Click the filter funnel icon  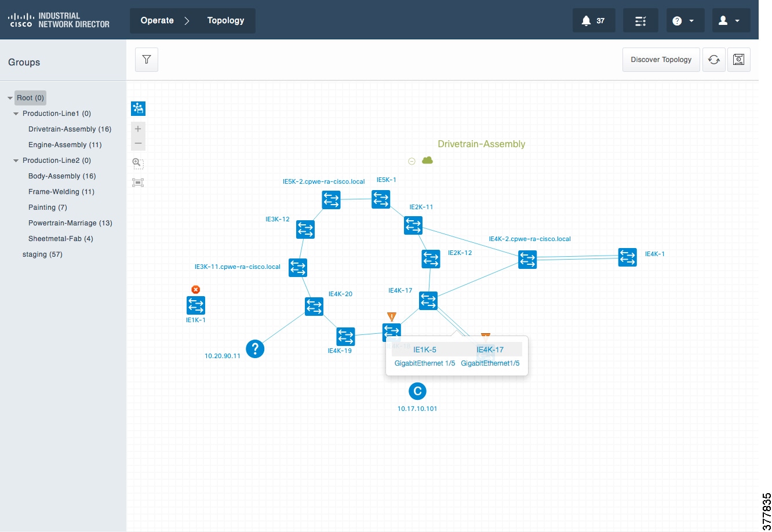point(147,60)
